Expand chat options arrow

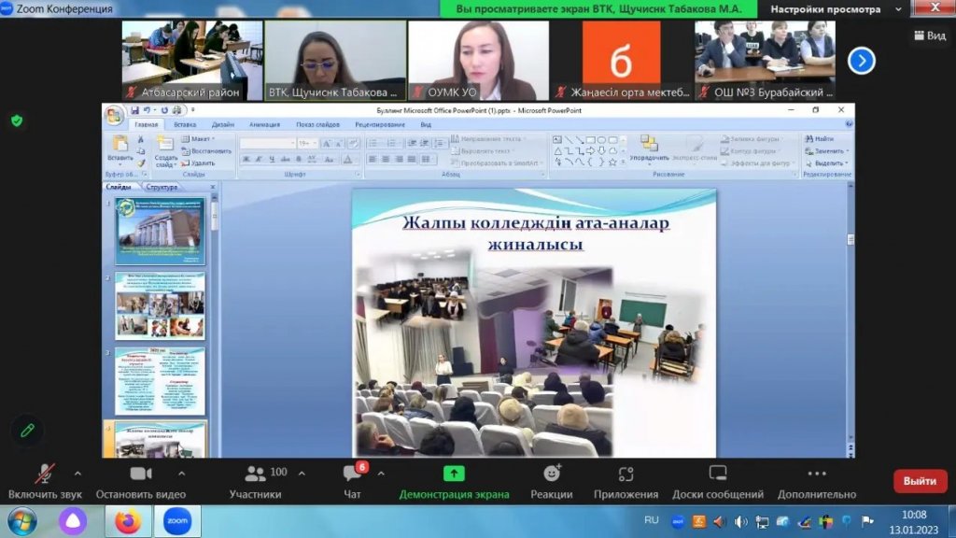[x=381, y=474]
